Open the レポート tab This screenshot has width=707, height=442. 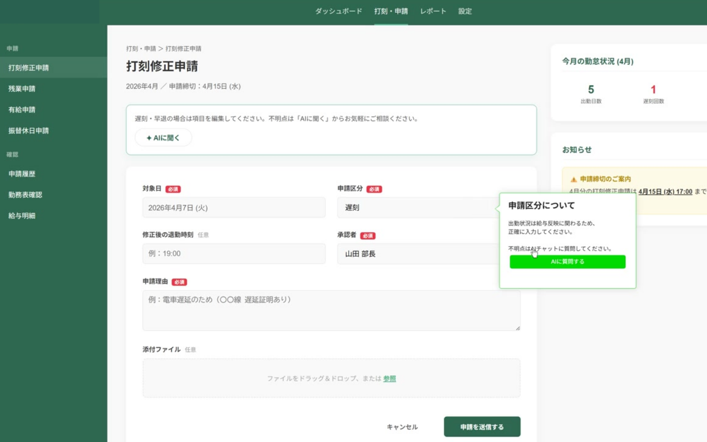(433, 11)
